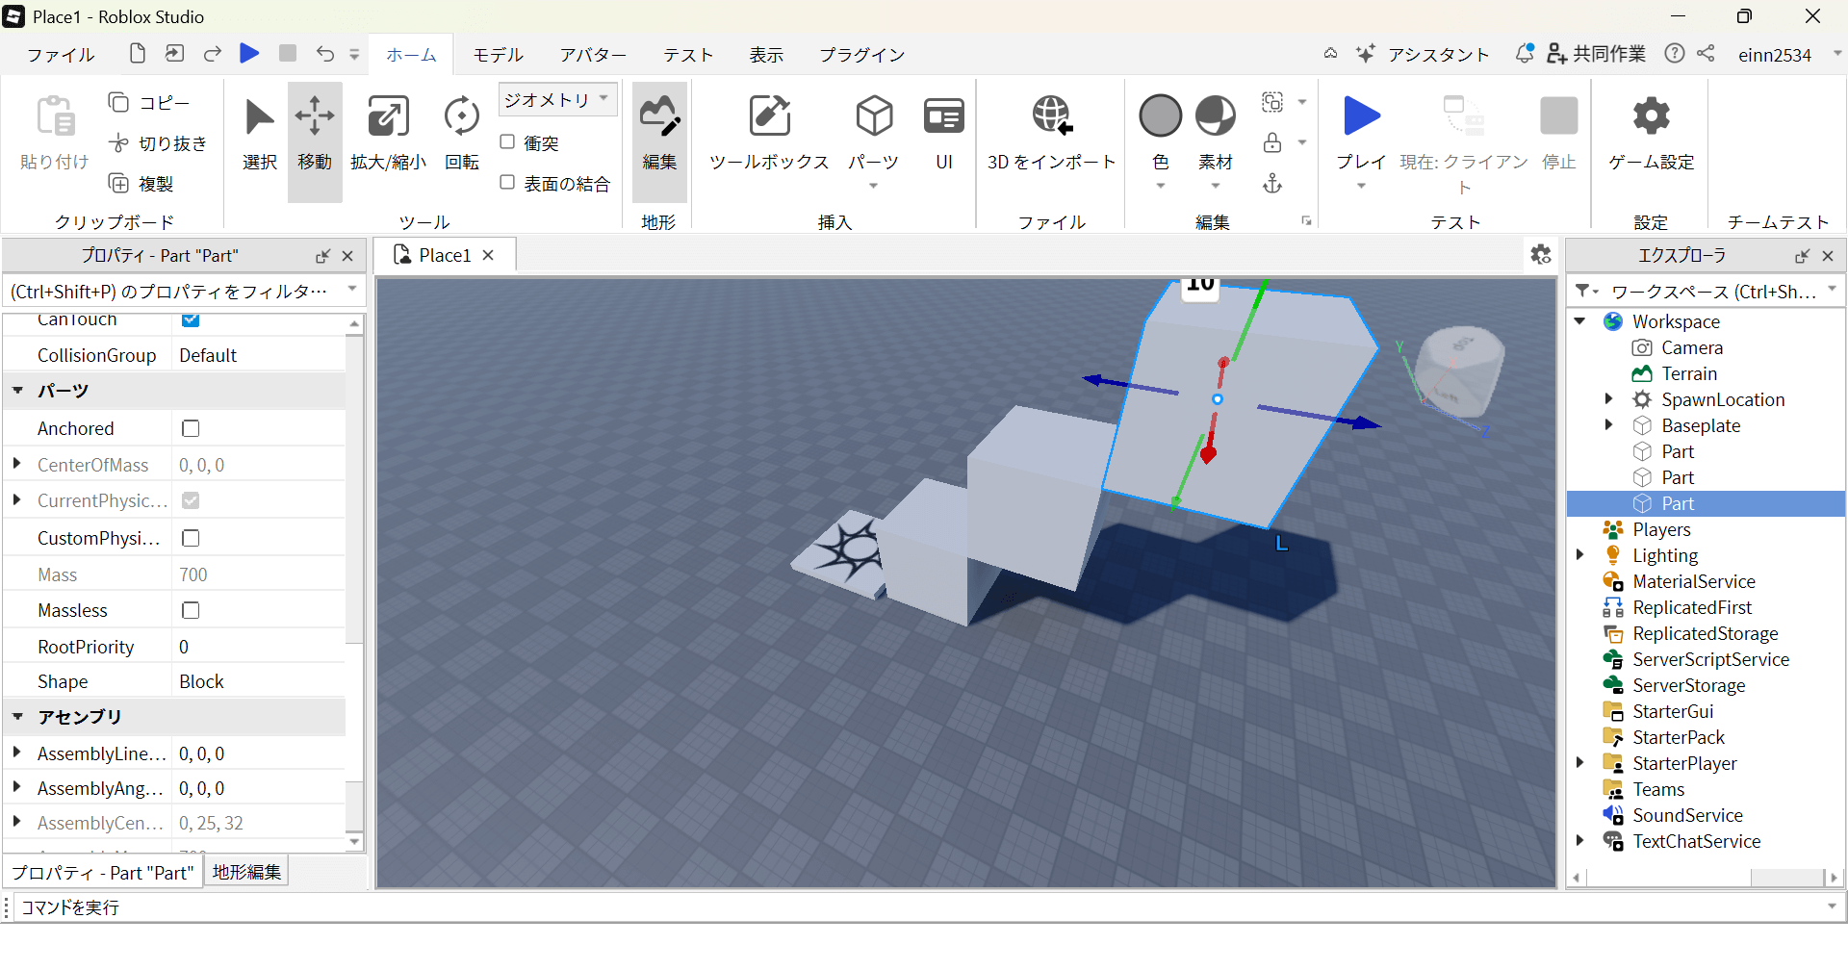
Task: Open ゲーム設定 gear icon
Action: tap(1652, 116)
